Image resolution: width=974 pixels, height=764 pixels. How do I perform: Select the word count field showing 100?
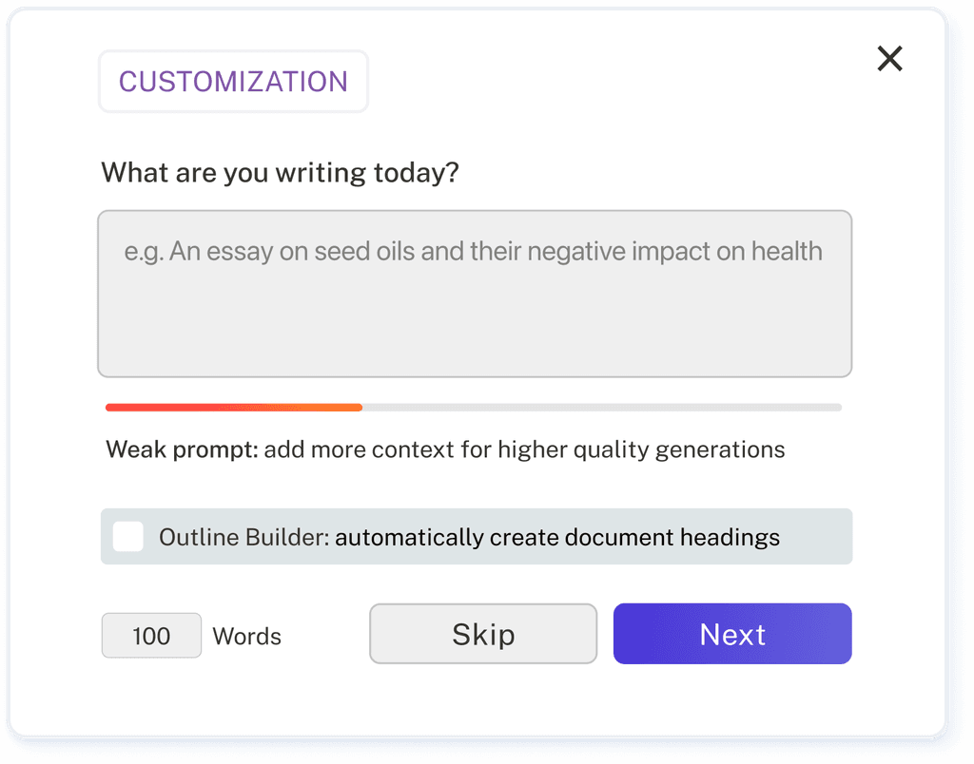point(151,635)
